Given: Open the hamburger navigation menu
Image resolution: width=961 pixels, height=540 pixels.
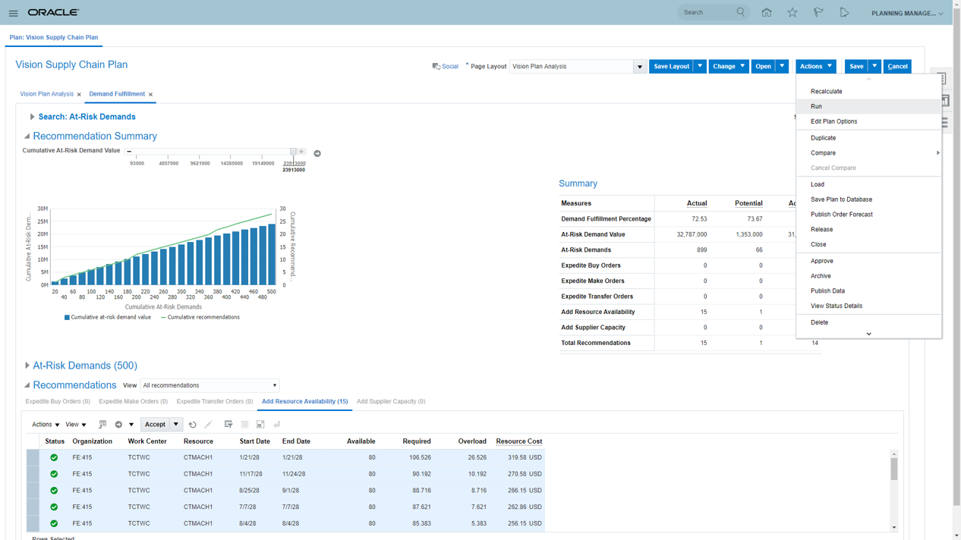Looking at the screenshot, I should (x=13, y=13).
